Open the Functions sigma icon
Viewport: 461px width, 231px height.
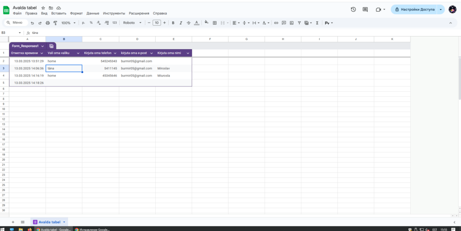pyautogui.click(x=317, y=23)
